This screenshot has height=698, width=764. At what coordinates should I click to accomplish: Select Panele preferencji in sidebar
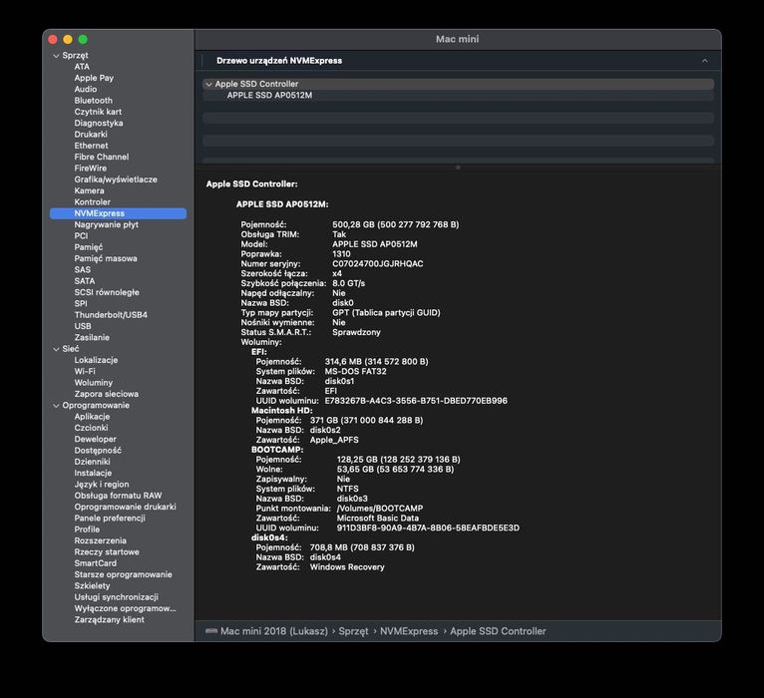[110, 518]
